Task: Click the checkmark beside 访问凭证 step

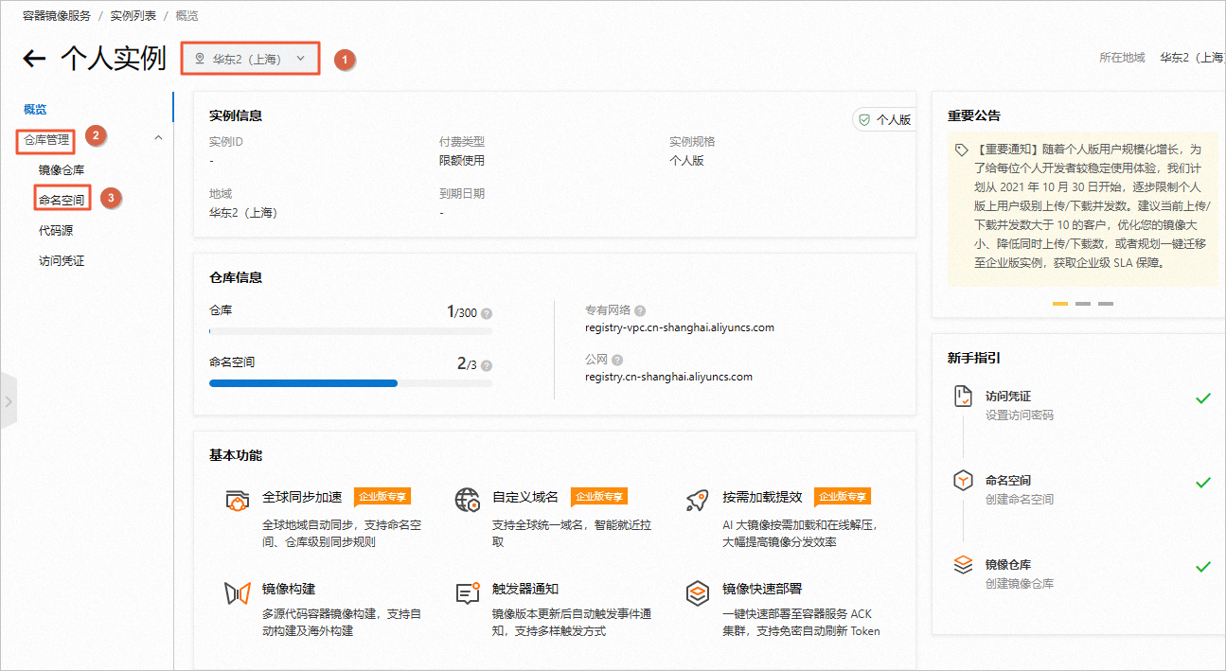Action: pyautogui.click(x=1203, y=398)
